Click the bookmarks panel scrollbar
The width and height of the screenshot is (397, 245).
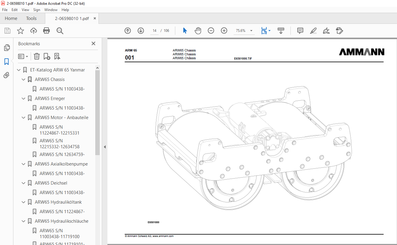[x=97, y=113]
